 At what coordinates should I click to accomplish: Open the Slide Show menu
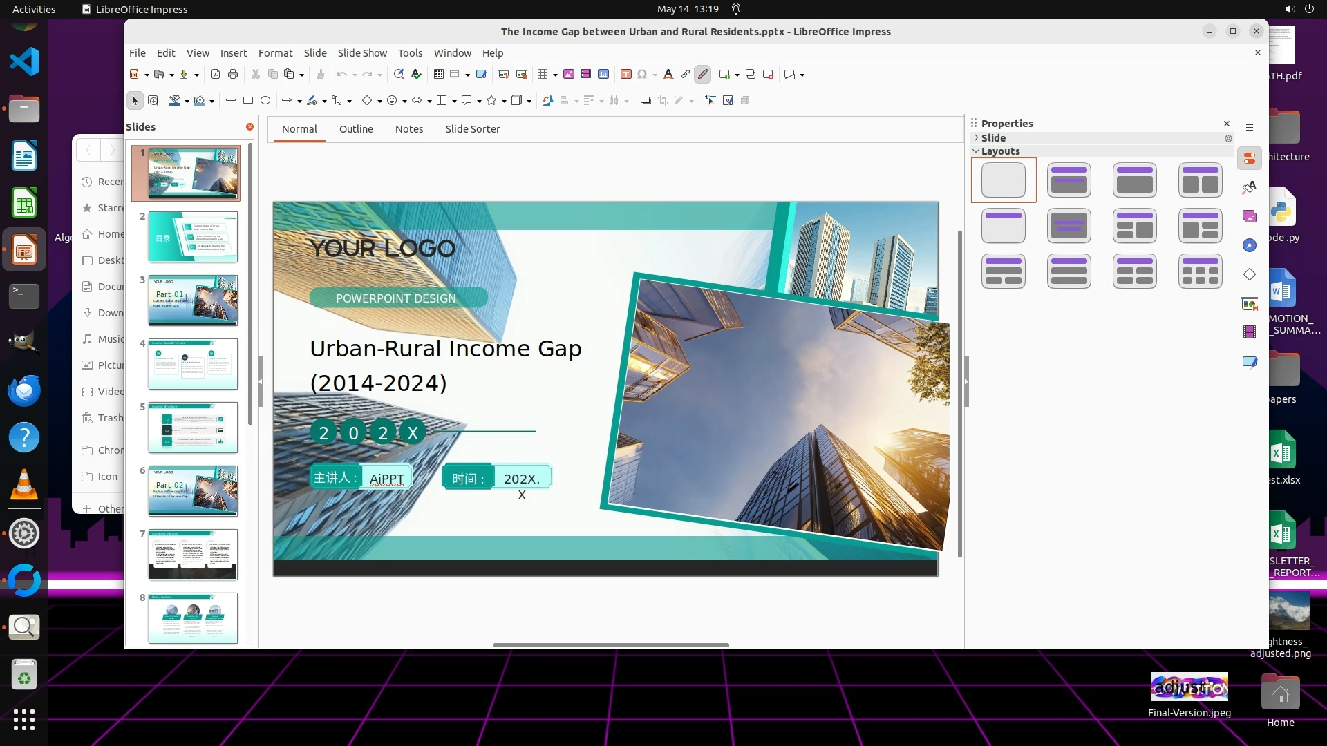[x=362, y=53]
